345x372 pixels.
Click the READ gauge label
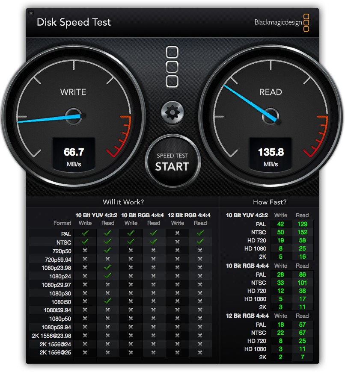click(271, 92)
